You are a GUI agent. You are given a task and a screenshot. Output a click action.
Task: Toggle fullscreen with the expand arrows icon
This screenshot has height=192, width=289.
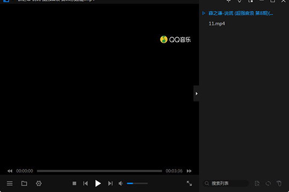coord(189,183)
